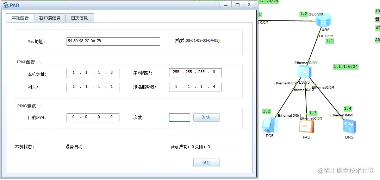
Task: Click the 本机地址 IP field
Action: pyautogui.click(x=93, y=73)
